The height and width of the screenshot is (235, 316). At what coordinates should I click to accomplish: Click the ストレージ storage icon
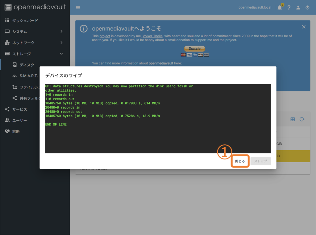point(7,54)
